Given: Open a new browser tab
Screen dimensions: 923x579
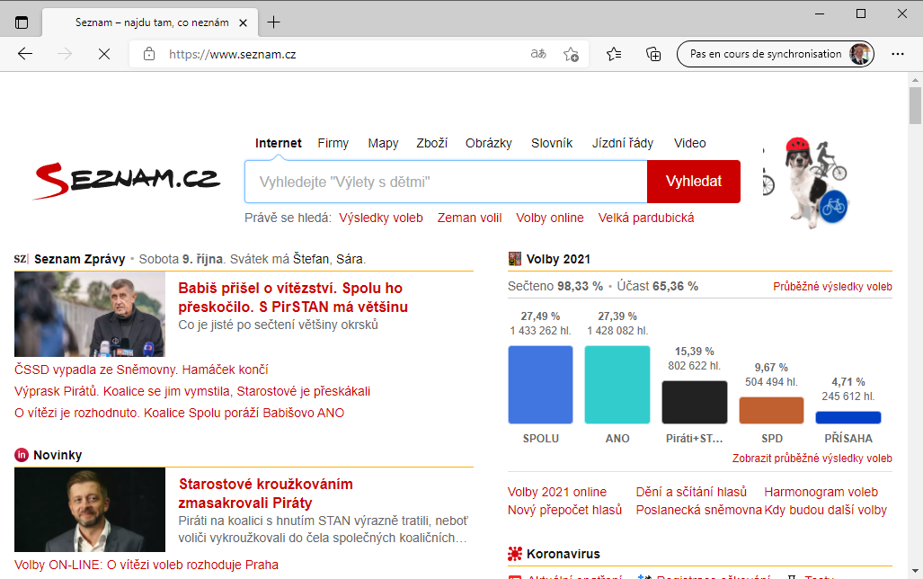Looking at the screenshot, I should 274,22.
